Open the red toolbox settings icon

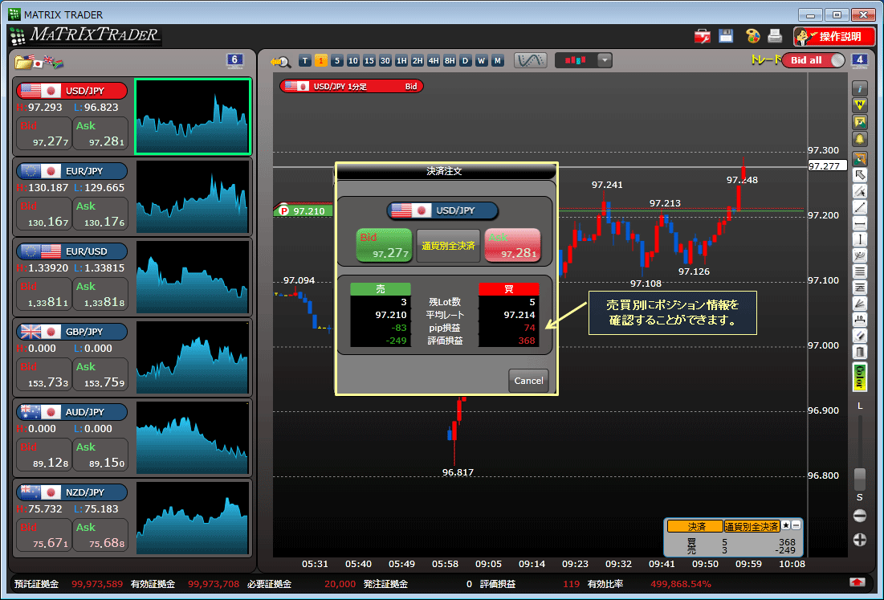tap(703, 37)
